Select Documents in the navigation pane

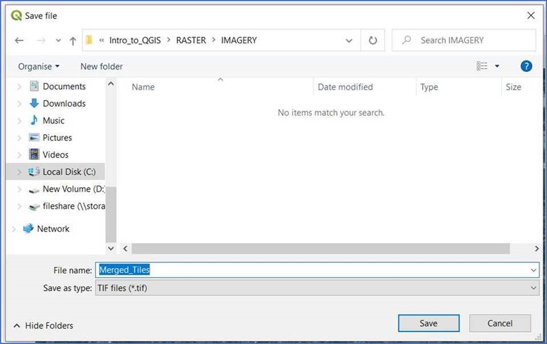[x=64, y=87]
